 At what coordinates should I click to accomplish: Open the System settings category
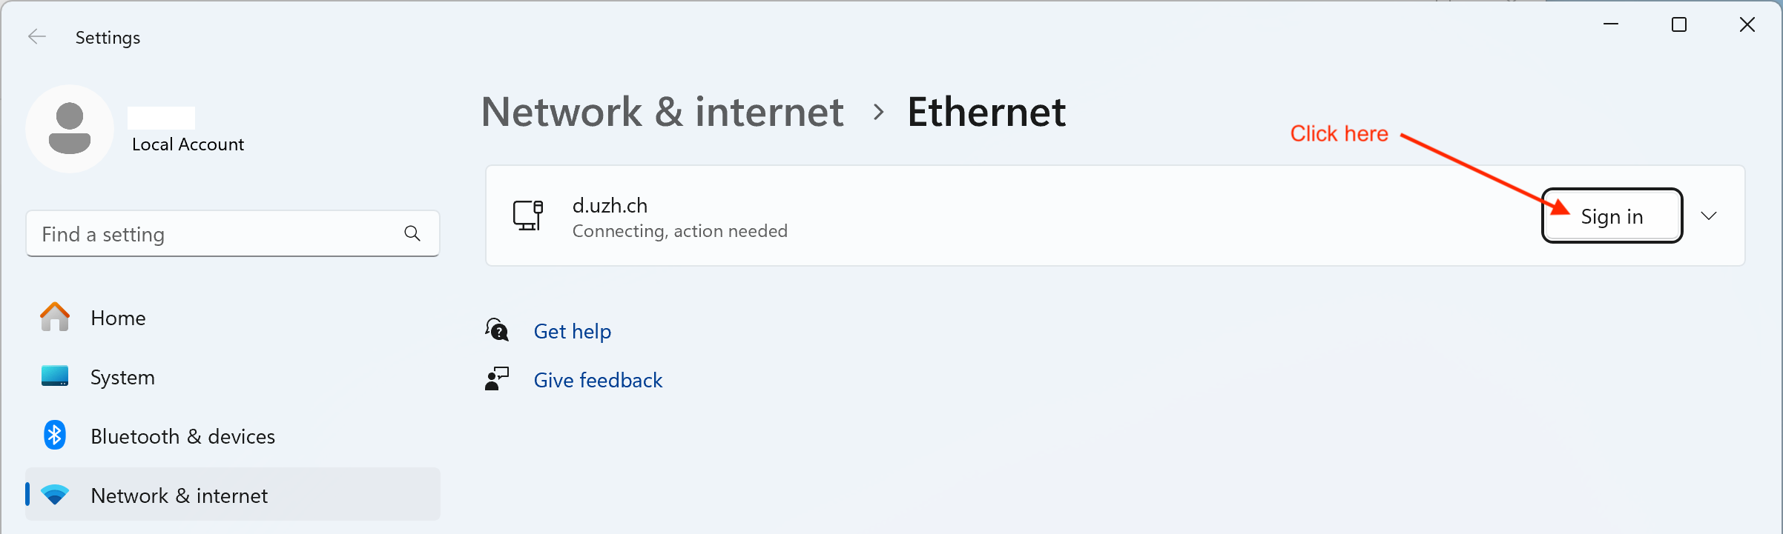tap(122, 377)
